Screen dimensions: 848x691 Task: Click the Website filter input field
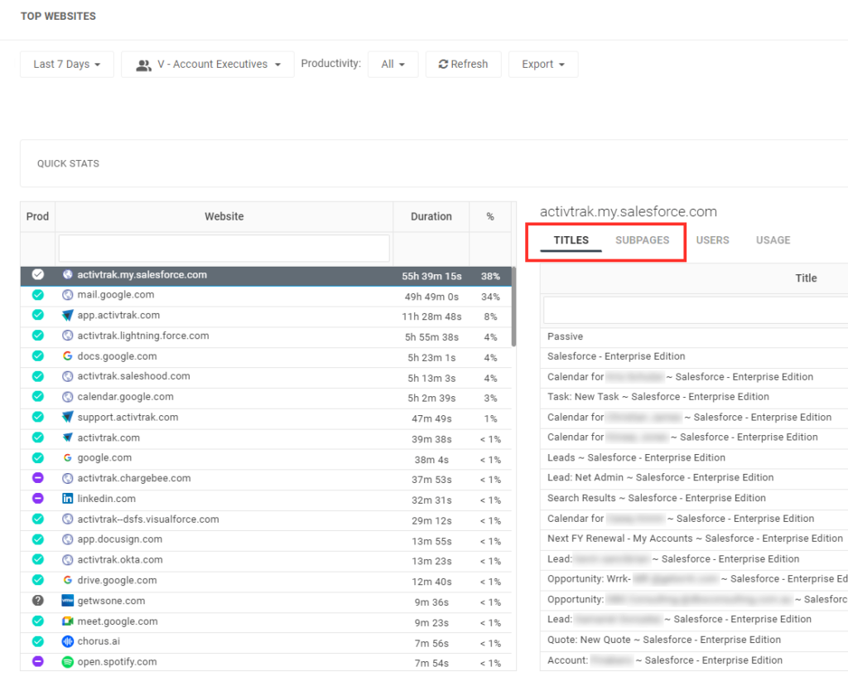(224, 248)
